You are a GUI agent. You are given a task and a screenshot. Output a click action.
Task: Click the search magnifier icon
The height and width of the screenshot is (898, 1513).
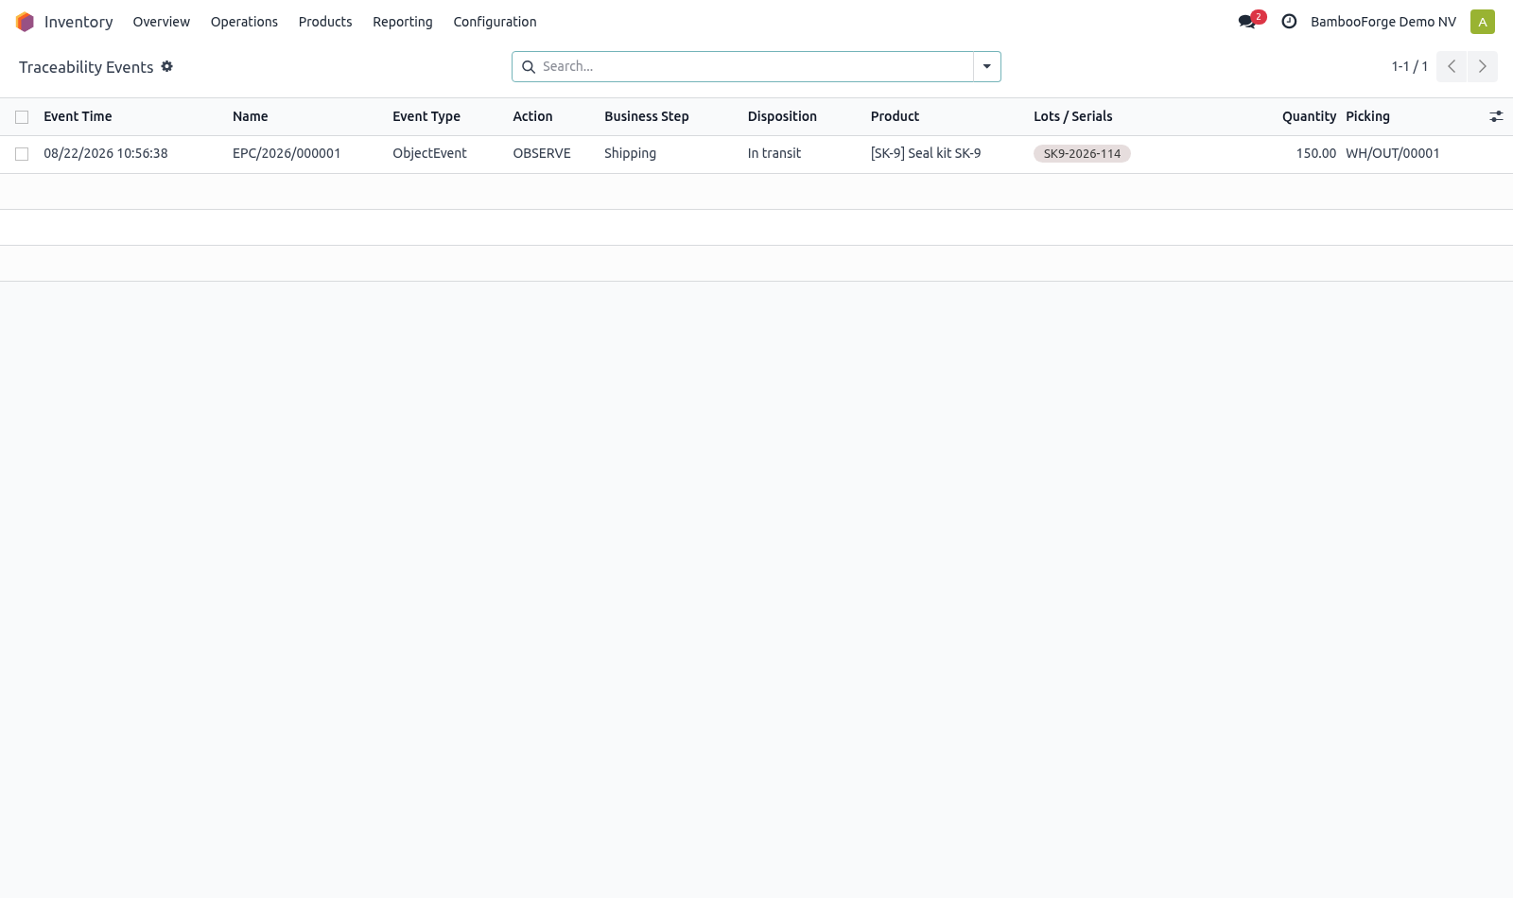pos(529,67)
